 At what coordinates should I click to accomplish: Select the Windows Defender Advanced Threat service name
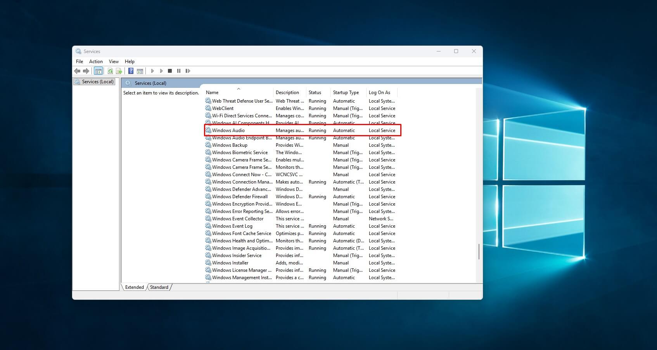(242, 189)
